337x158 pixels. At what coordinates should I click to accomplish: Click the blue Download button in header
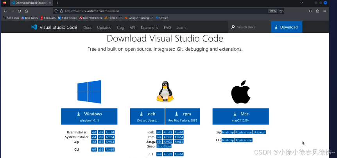[x=286, y=27]
